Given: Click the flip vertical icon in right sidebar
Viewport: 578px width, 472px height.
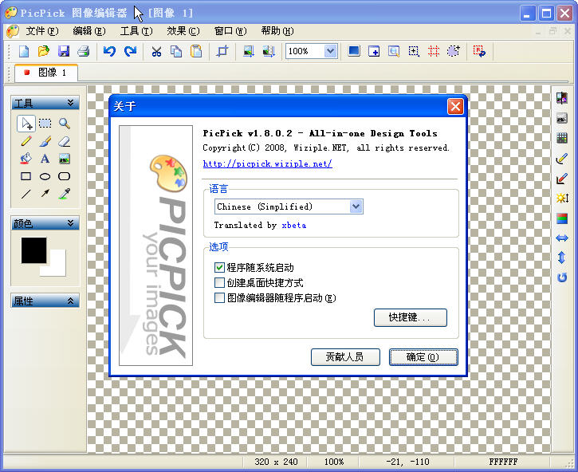Looking at the screenshot, I should click(x=562, y=258).
